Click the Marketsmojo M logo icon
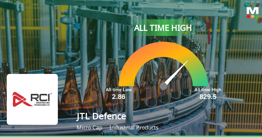Screen dimensions: 262x137 pos(252,13)
